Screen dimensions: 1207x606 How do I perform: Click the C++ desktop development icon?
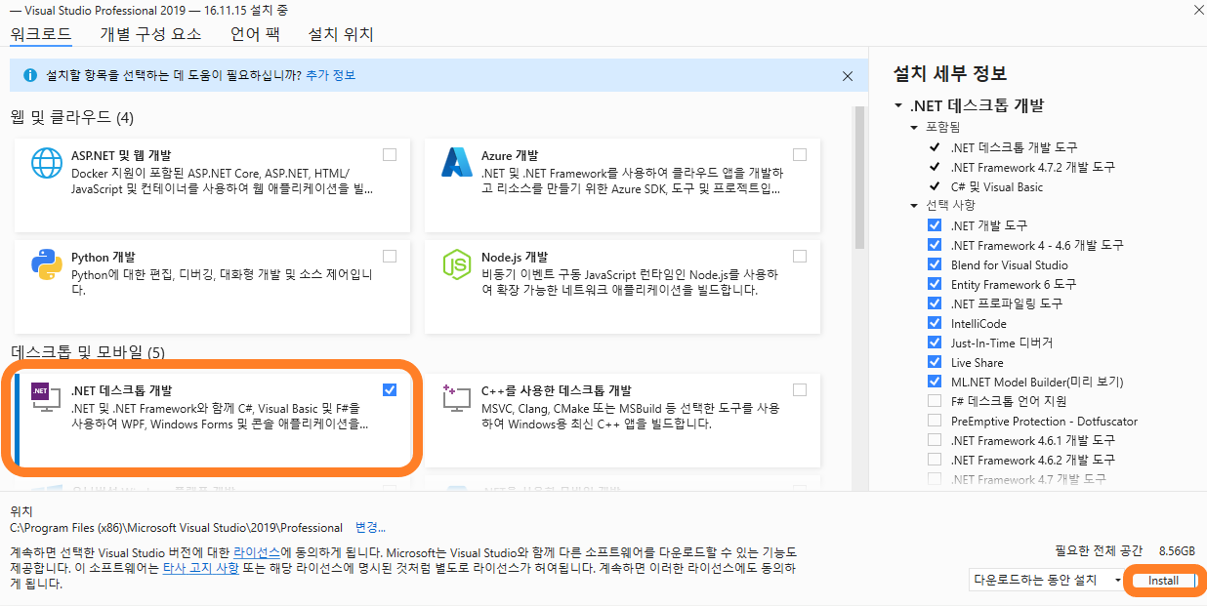[x=457, y=396]
